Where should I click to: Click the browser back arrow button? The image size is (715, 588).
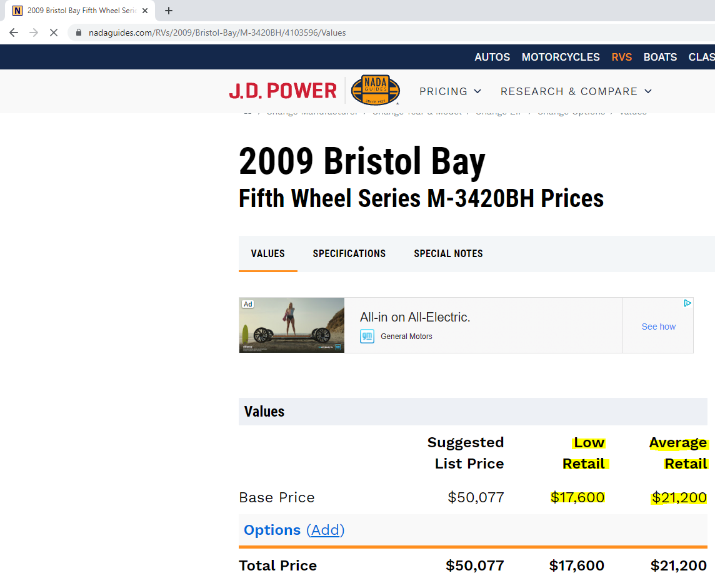[x=14, y=33]
